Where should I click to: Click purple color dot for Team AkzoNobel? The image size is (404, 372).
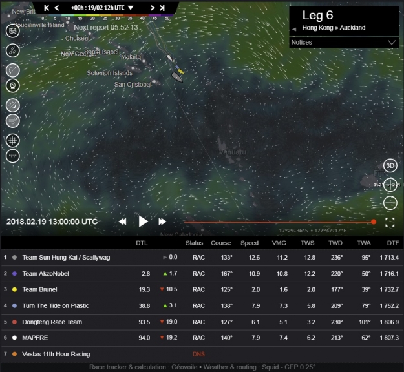(14, 274)
